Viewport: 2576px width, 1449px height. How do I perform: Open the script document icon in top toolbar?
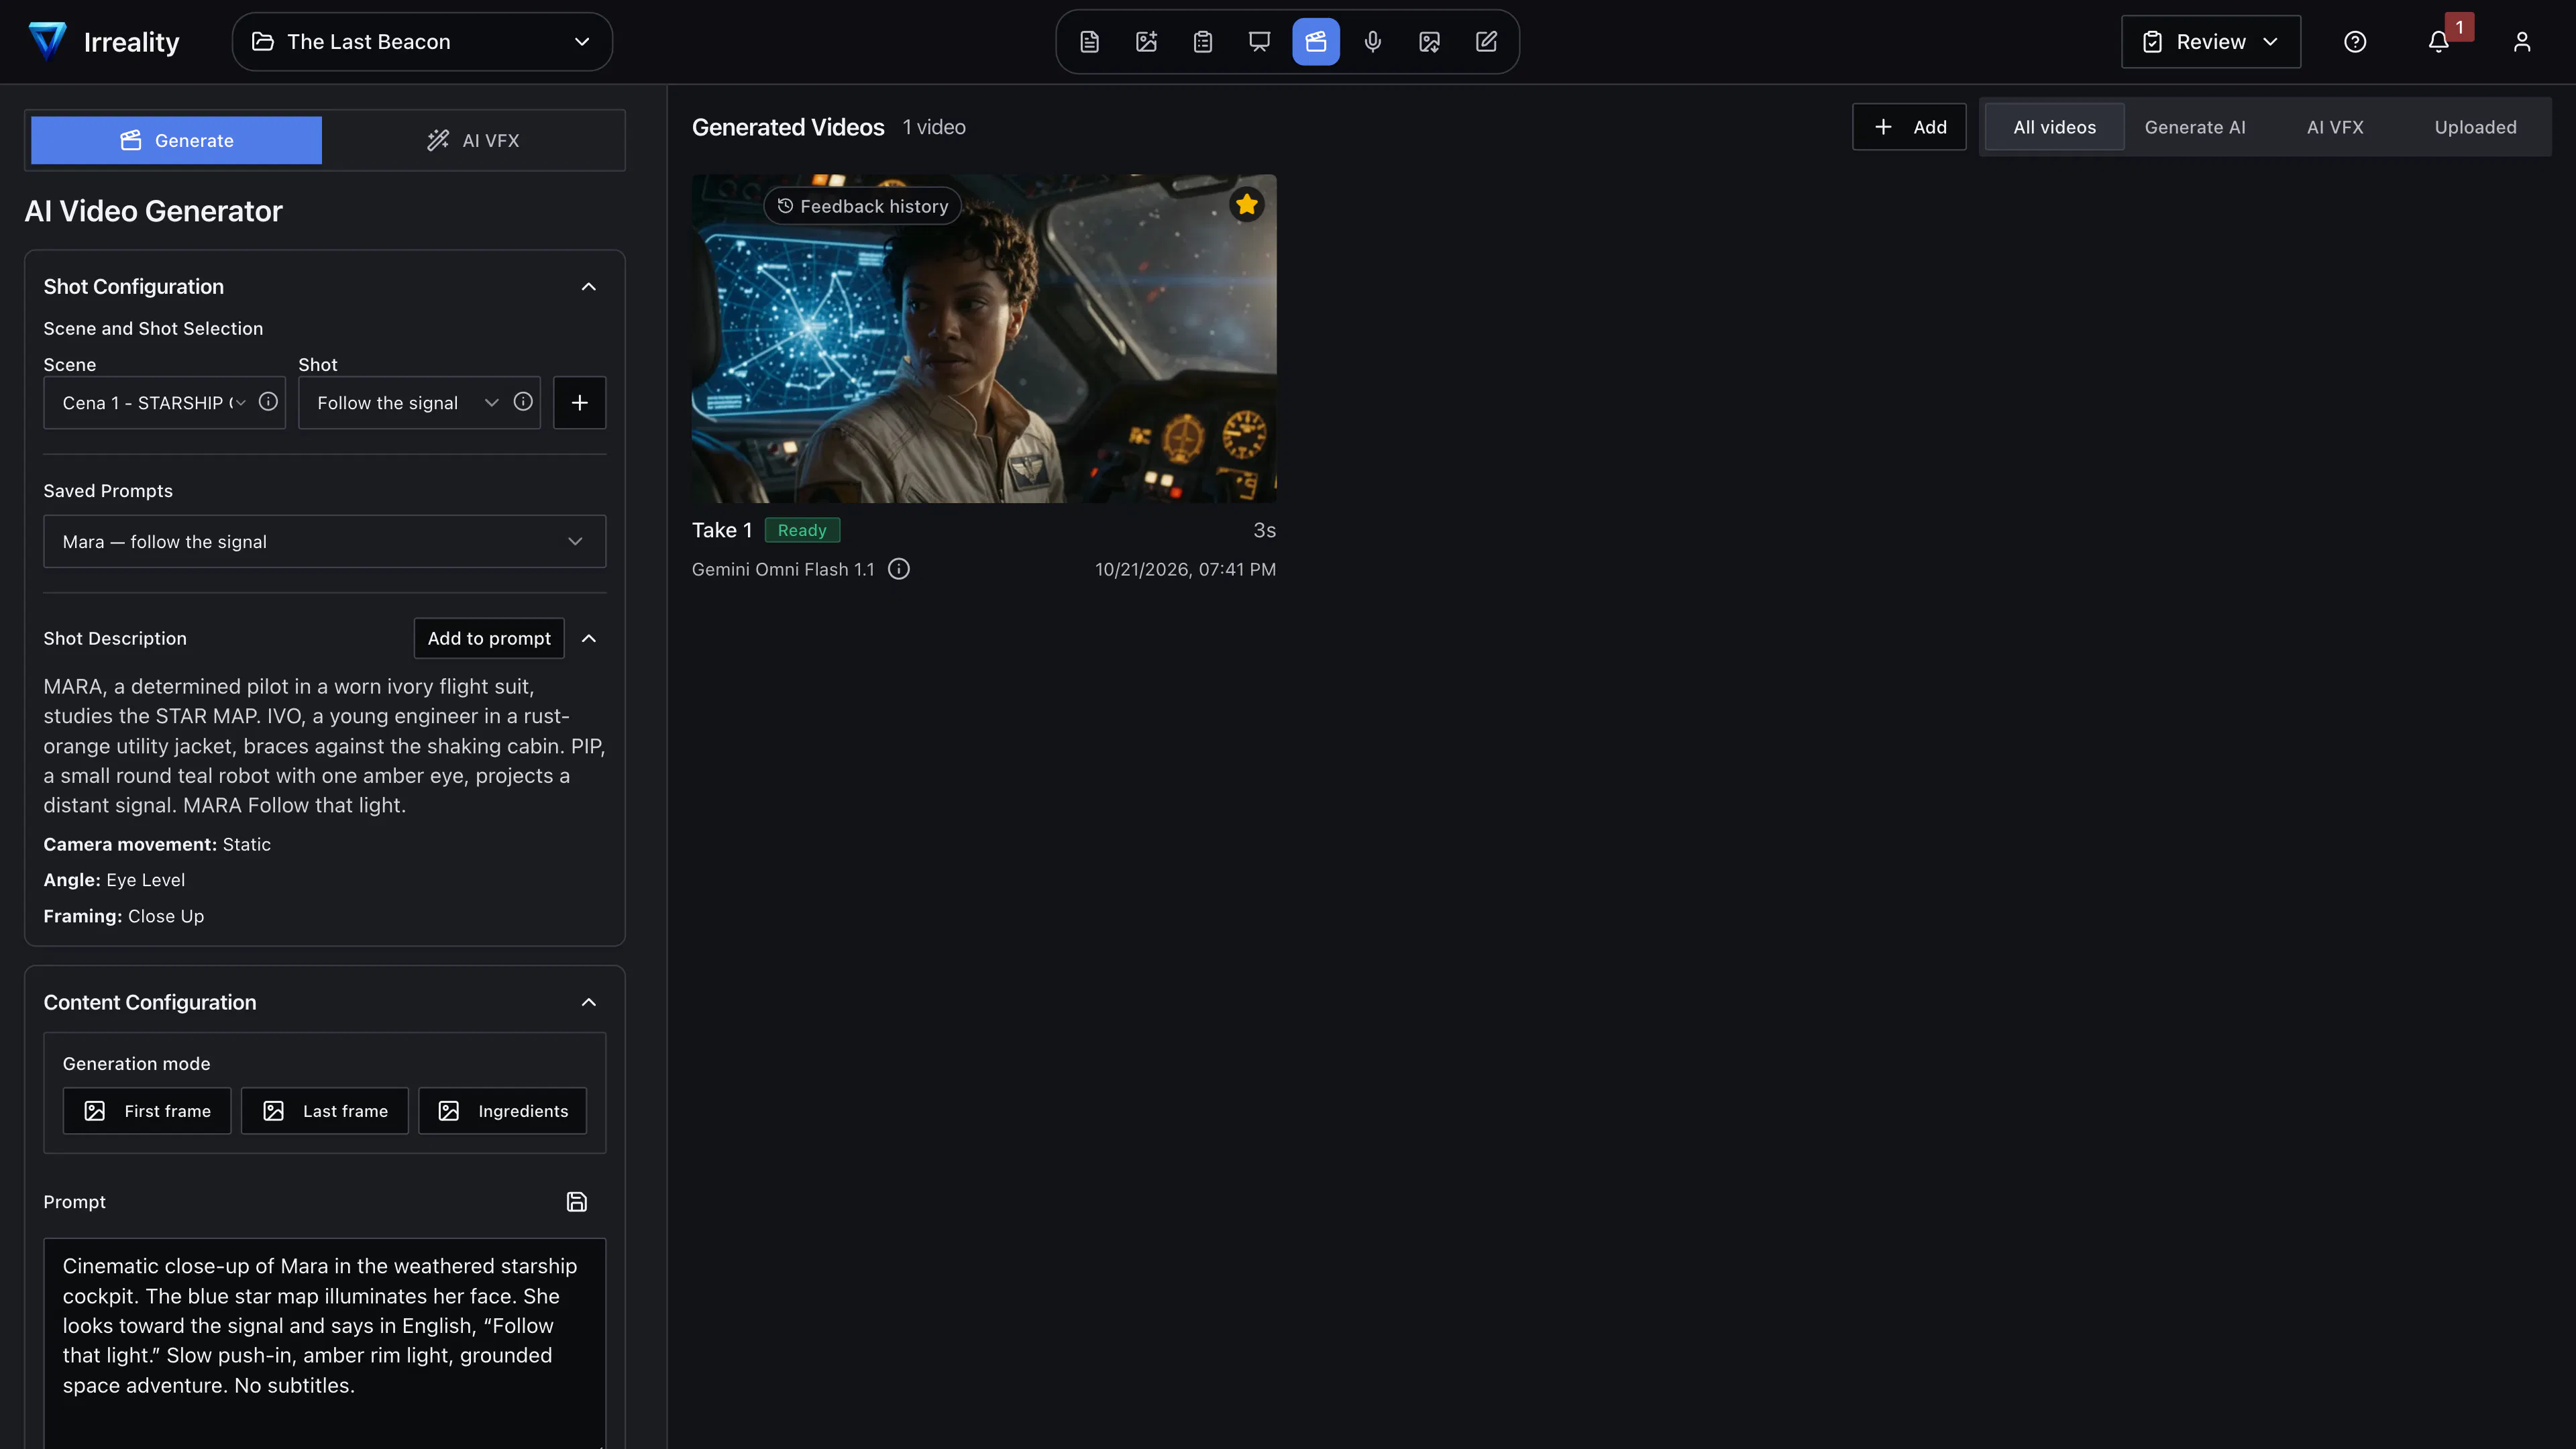point(1089,42)
